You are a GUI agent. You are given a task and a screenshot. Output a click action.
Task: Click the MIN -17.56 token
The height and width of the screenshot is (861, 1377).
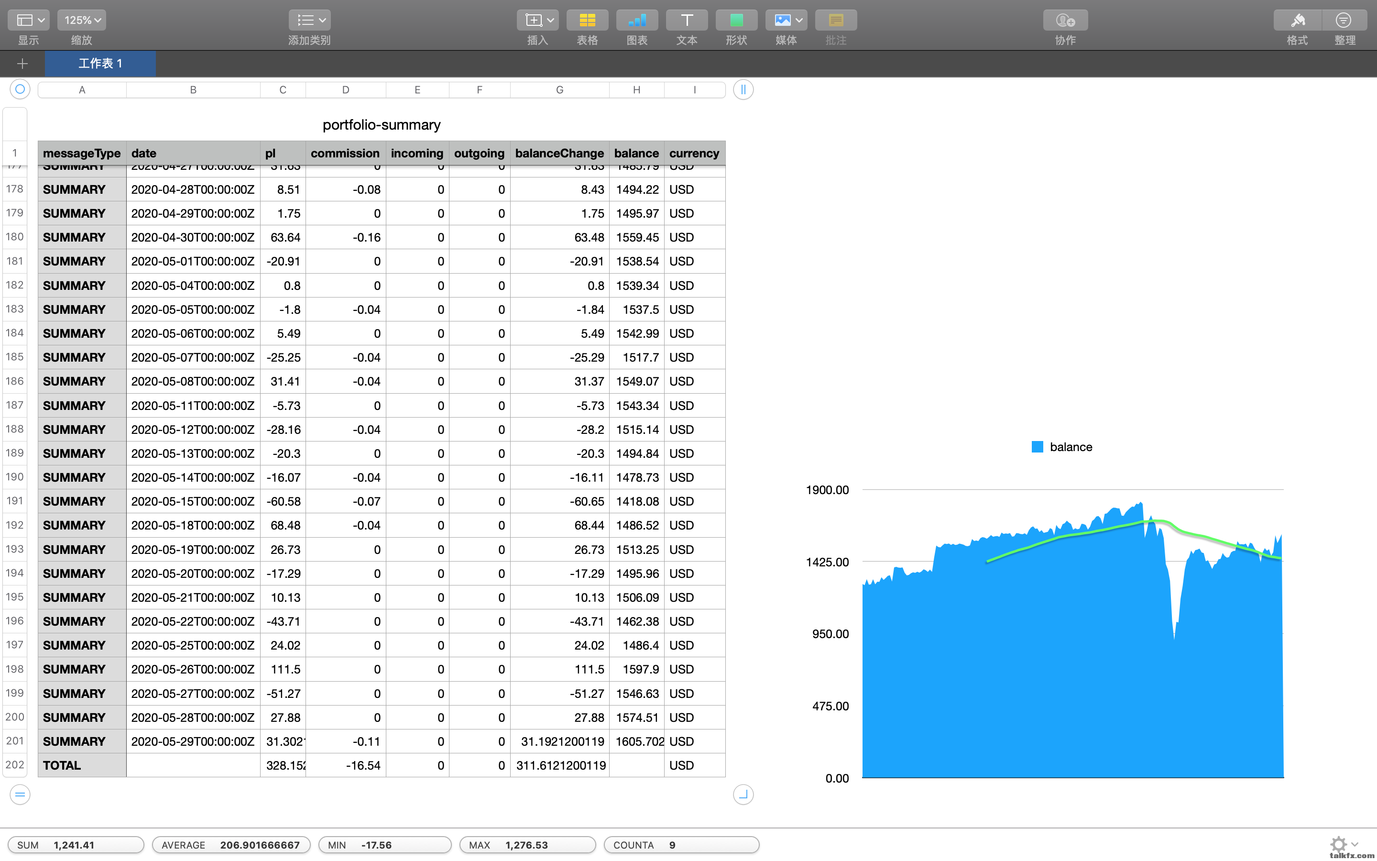click(384, 845)
